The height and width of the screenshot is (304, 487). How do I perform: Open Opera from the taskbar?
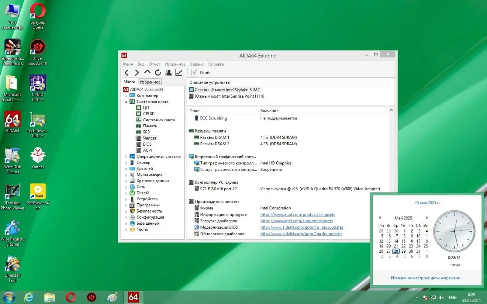coord(70,297)
